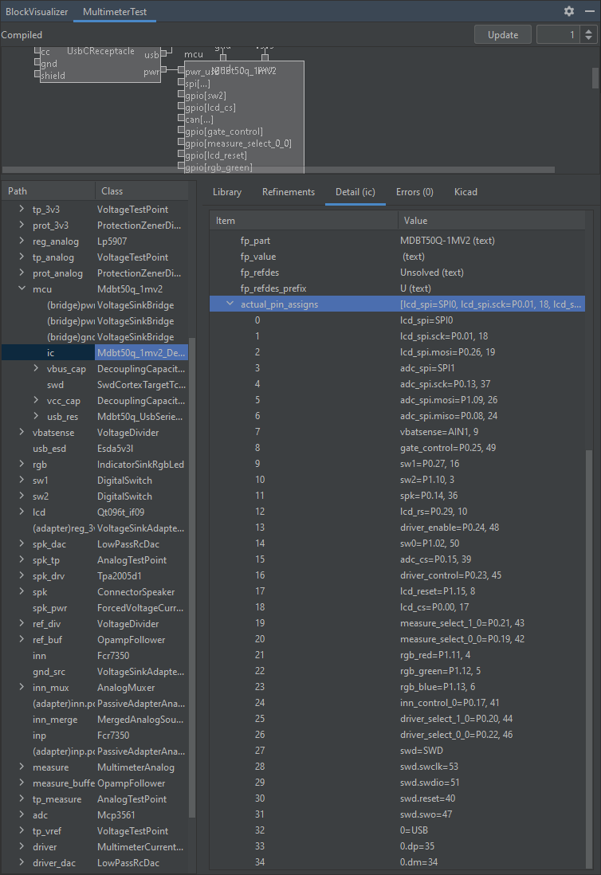Switch to the Library tab
Viewport: 601px width, 875px height.
pos(227,192)
